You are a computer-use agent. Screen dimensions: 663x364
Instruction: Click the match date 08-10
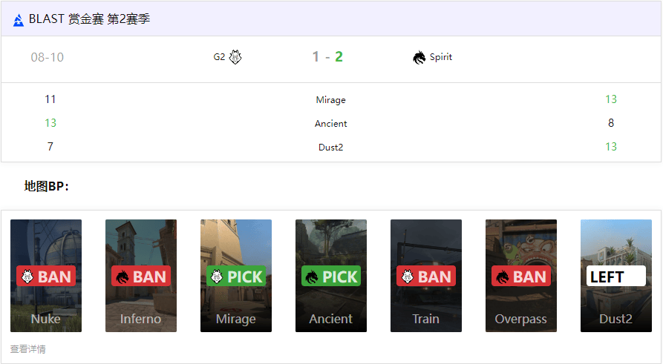tap(48, 57)
